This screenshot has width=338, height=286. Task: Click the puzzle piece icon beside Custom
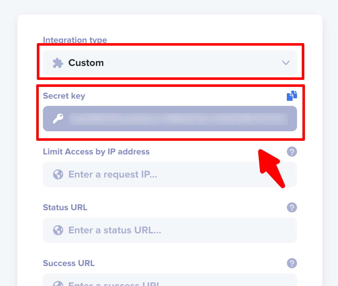[x=58, y=63]
